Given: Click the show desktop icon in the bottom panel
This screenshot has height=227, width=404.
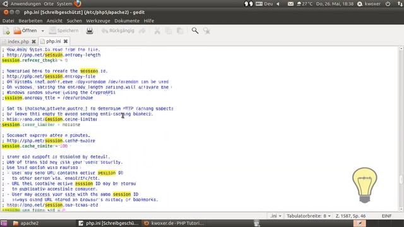Looking at the screenshot, I should (4, 223).
